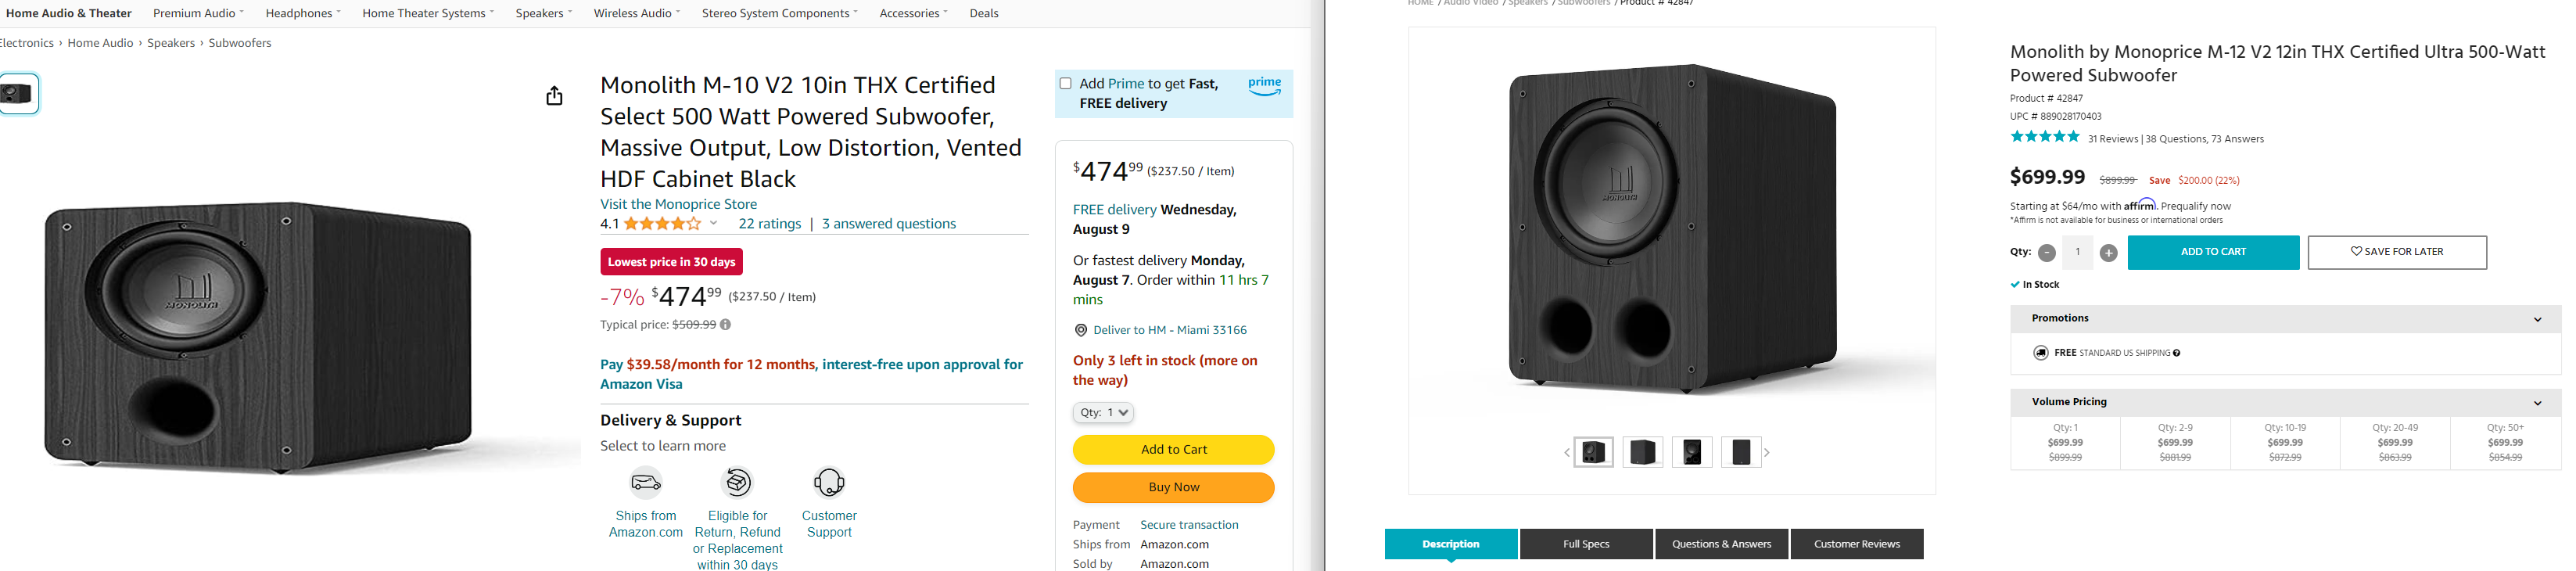The width and height of the screenshot is (2576, 571).
Task: Decrease quantity with the minus button
Action: [x=2047, y=253]
